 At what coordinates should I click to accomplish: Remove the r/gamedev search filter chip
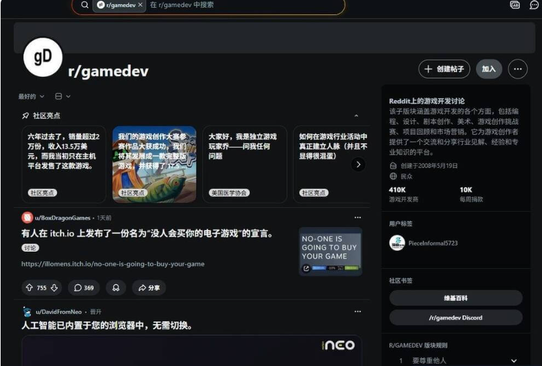coord(140,5)
